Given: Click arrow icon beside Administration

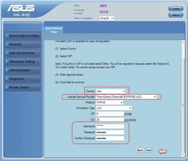Looking at the screenshot, I should (7, 70).
